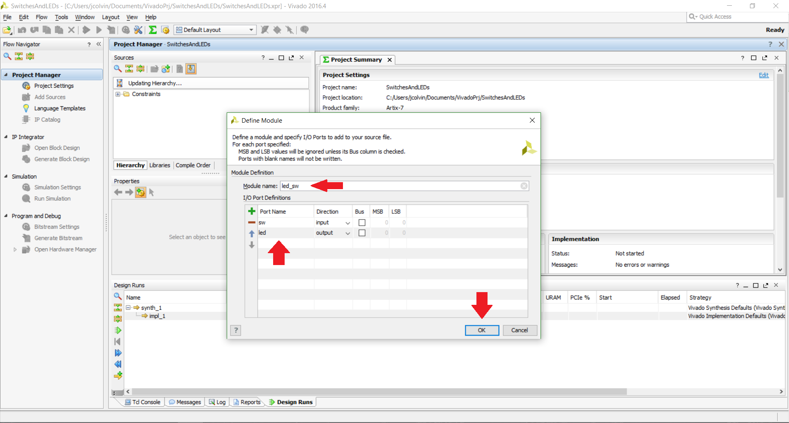The height and width of the screenshot is (423, 789).
Task: Switch to the Libraries tab
Action: click(x=160, y=165)
